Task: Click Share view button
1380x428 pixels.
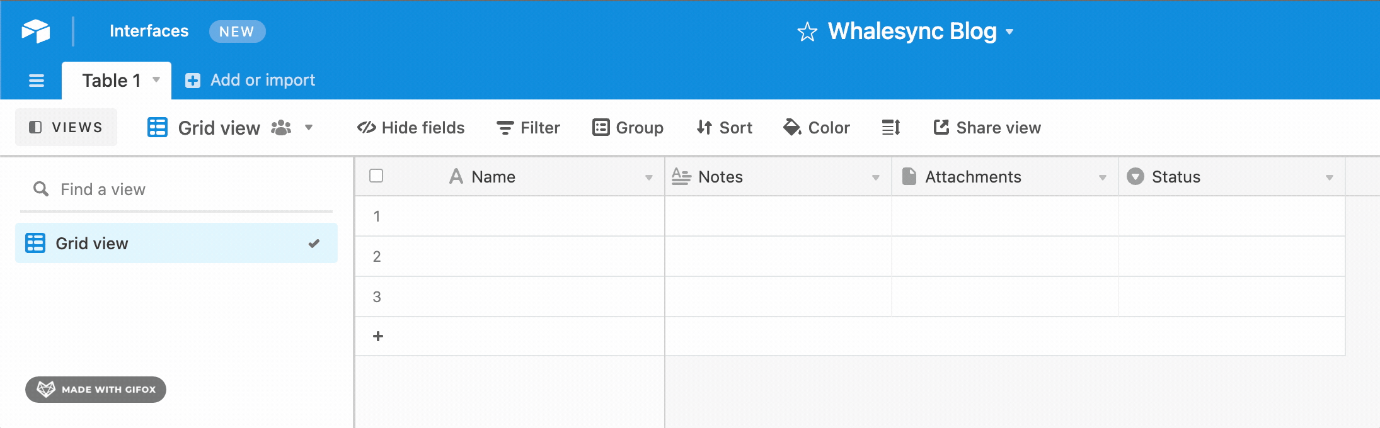Action: tap(987, 128)
